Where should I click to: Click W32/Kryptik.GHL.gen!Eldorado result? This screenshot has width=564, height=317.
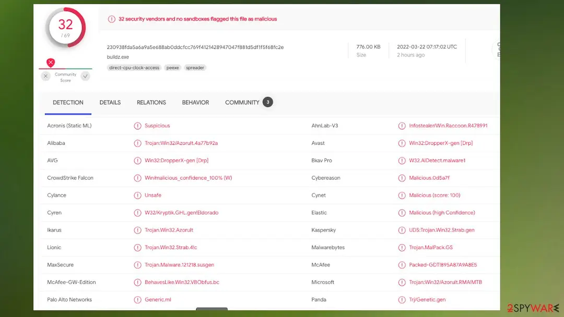pyautogui.click(x=182, y=213)
